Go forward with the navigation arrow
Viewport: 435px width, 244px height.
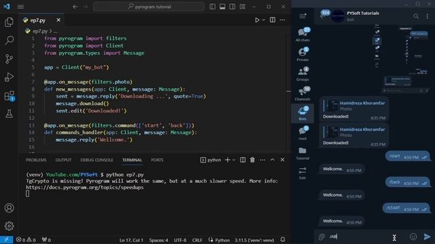[x=86, y=7]
